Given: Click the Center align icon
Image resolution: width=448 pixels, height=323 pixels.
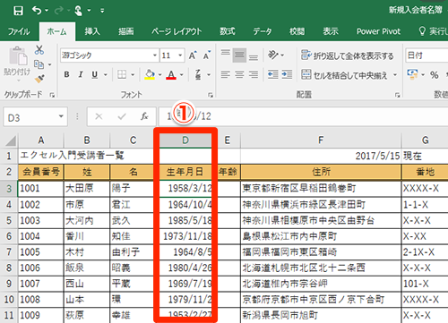Looking at the screenshot, I should pyautogui.click(x=239, y=74).
